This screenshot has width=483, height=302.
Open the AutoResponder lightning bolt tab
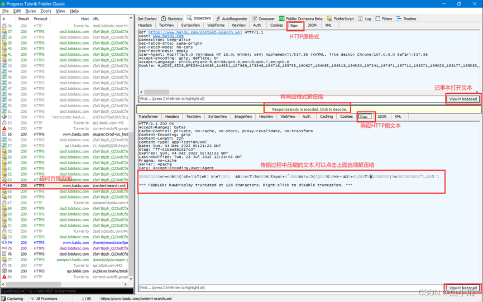tap(218, 19)
